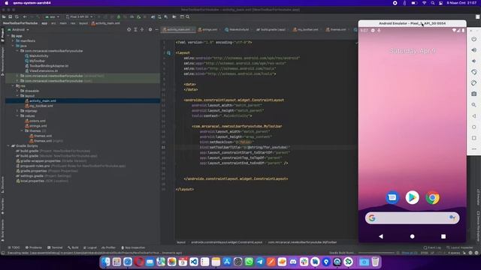
Task: Click Sync refresh icon in toolbar
Action: pos(17,16)
